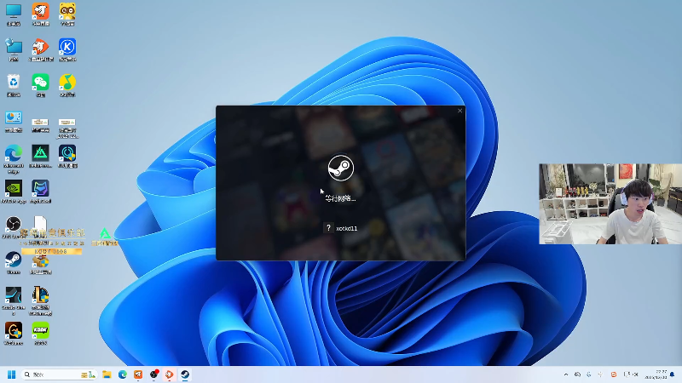Image resolution: width=682 pixels, height=383 pixels.
Task: Open File Explorer from the taskbar
Action: click(x=107, y=374)
